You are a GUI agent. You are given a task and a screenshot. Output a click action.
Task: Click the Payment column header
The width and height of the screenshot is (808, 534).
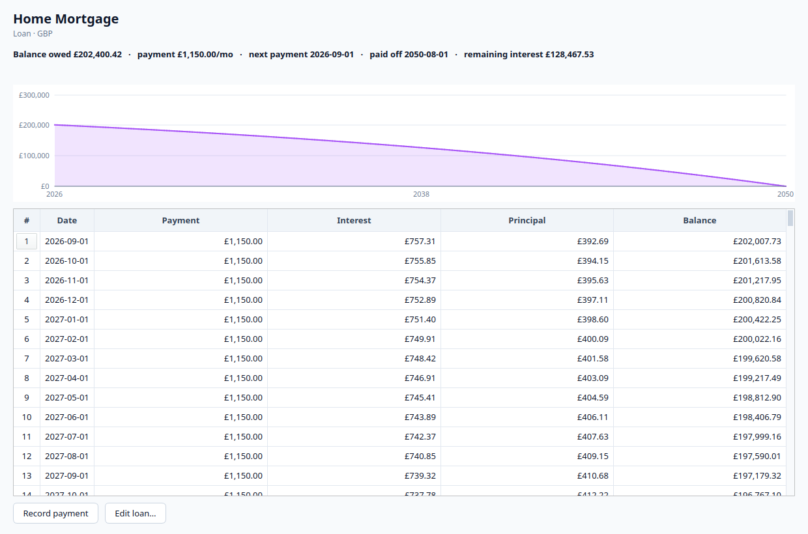[x=180, y=220]
